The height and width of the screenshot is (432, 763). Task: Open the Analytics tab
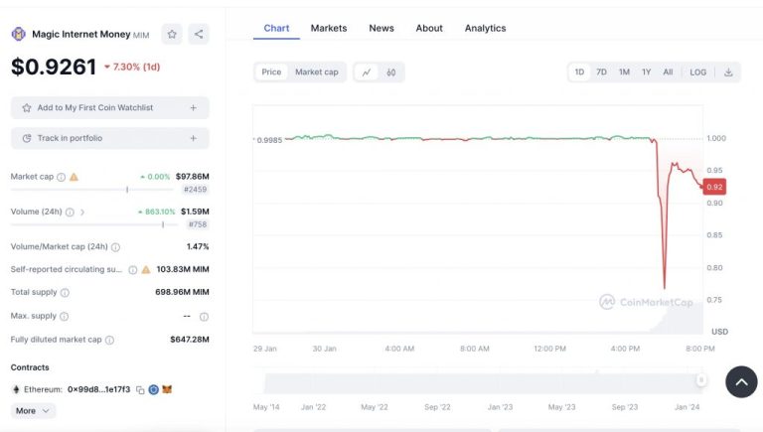pos(485,28)
